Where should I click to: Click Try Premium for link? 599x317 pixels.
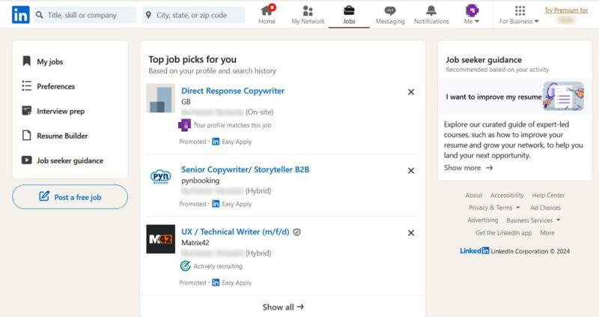[x=566, y=10]
